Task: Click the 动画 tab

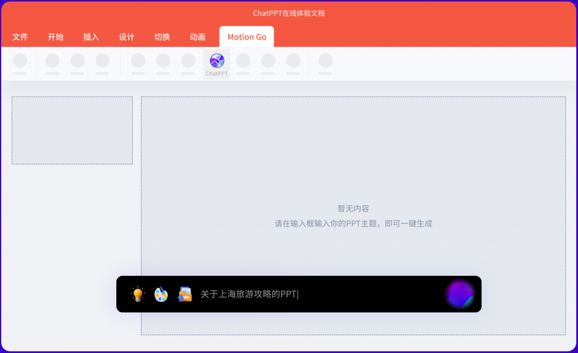Action: pos(197,37)
